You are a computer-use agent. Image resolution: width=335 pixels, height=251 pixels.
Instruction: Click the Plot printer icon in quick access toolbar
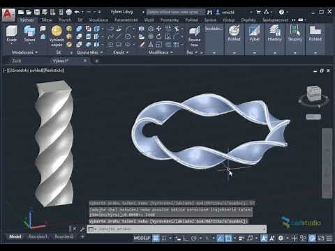(68, 12)
